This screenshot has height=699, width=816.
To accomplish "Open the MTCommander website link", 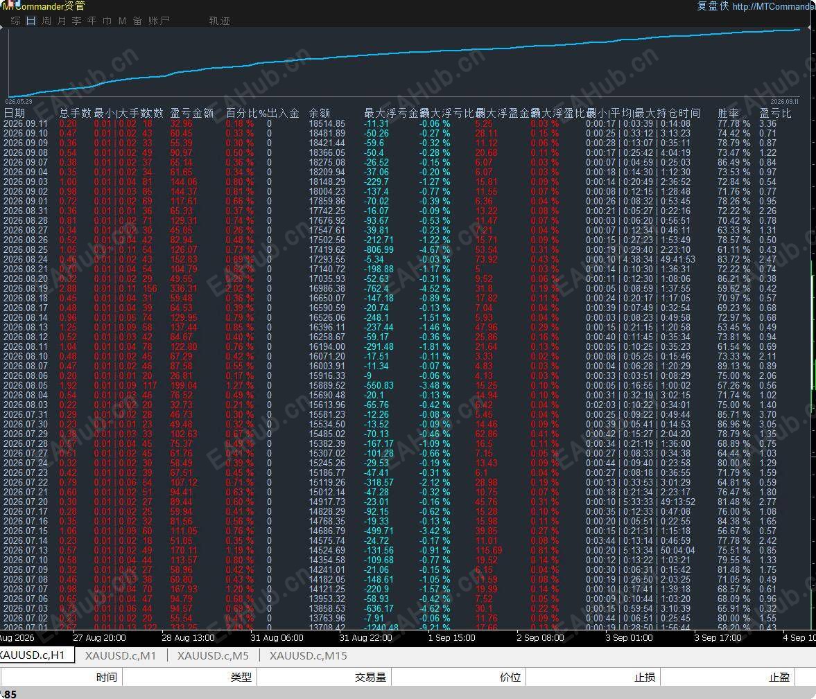I will click(x=774, y=6).
